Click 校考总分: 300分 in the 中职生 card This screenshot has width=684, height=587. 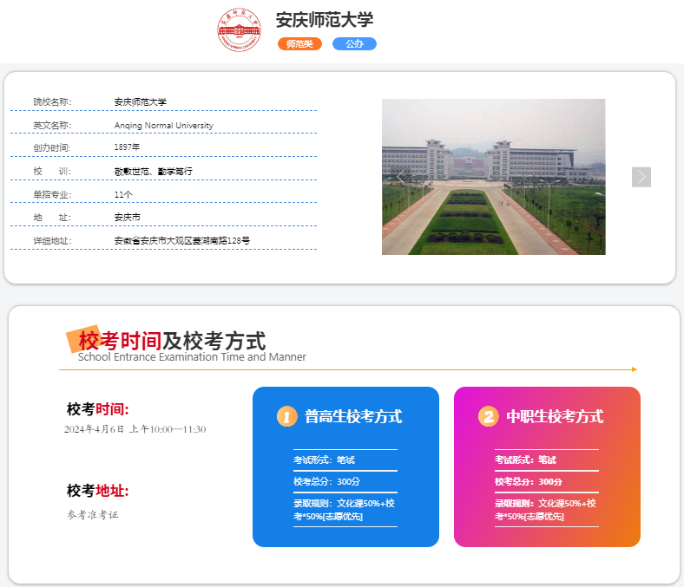point(529,482)
